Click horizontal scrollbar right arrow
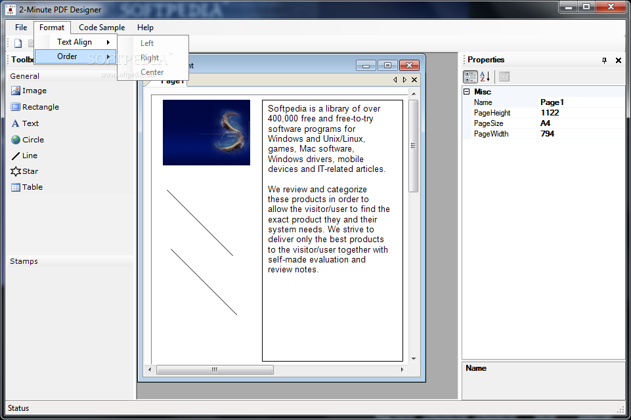631x420 pixels. (x=402, y=369)
